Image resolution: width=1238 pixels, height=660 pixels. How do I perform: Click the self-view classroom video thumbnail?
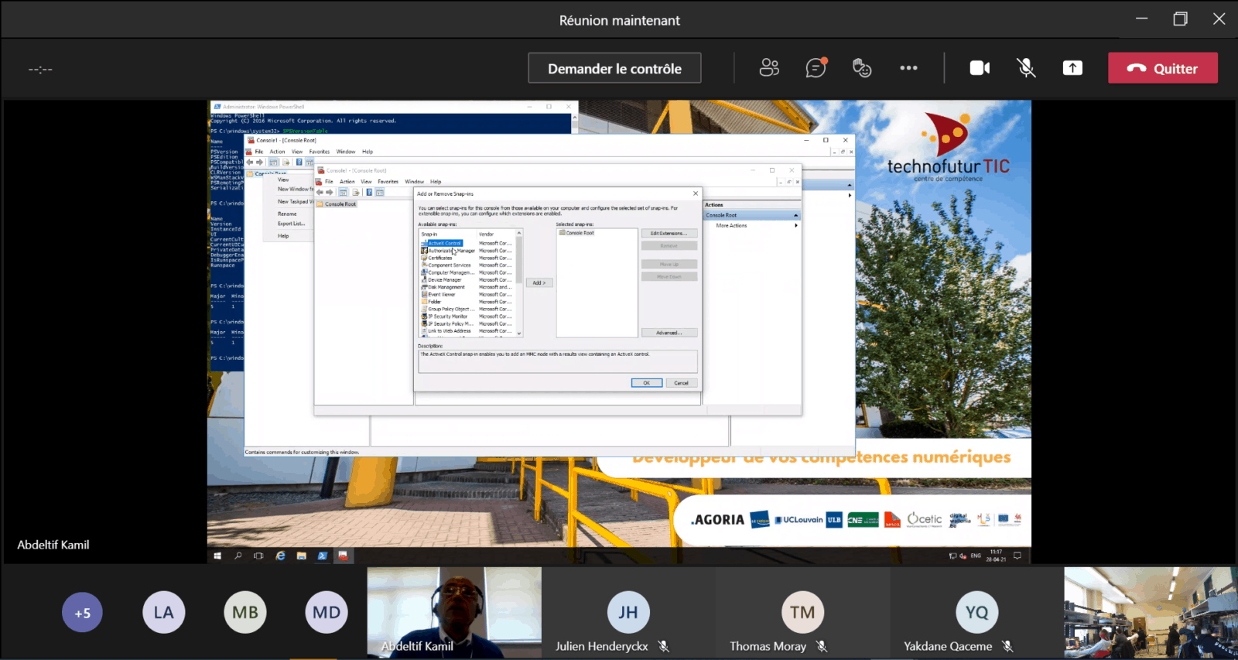pos(1150,612)
